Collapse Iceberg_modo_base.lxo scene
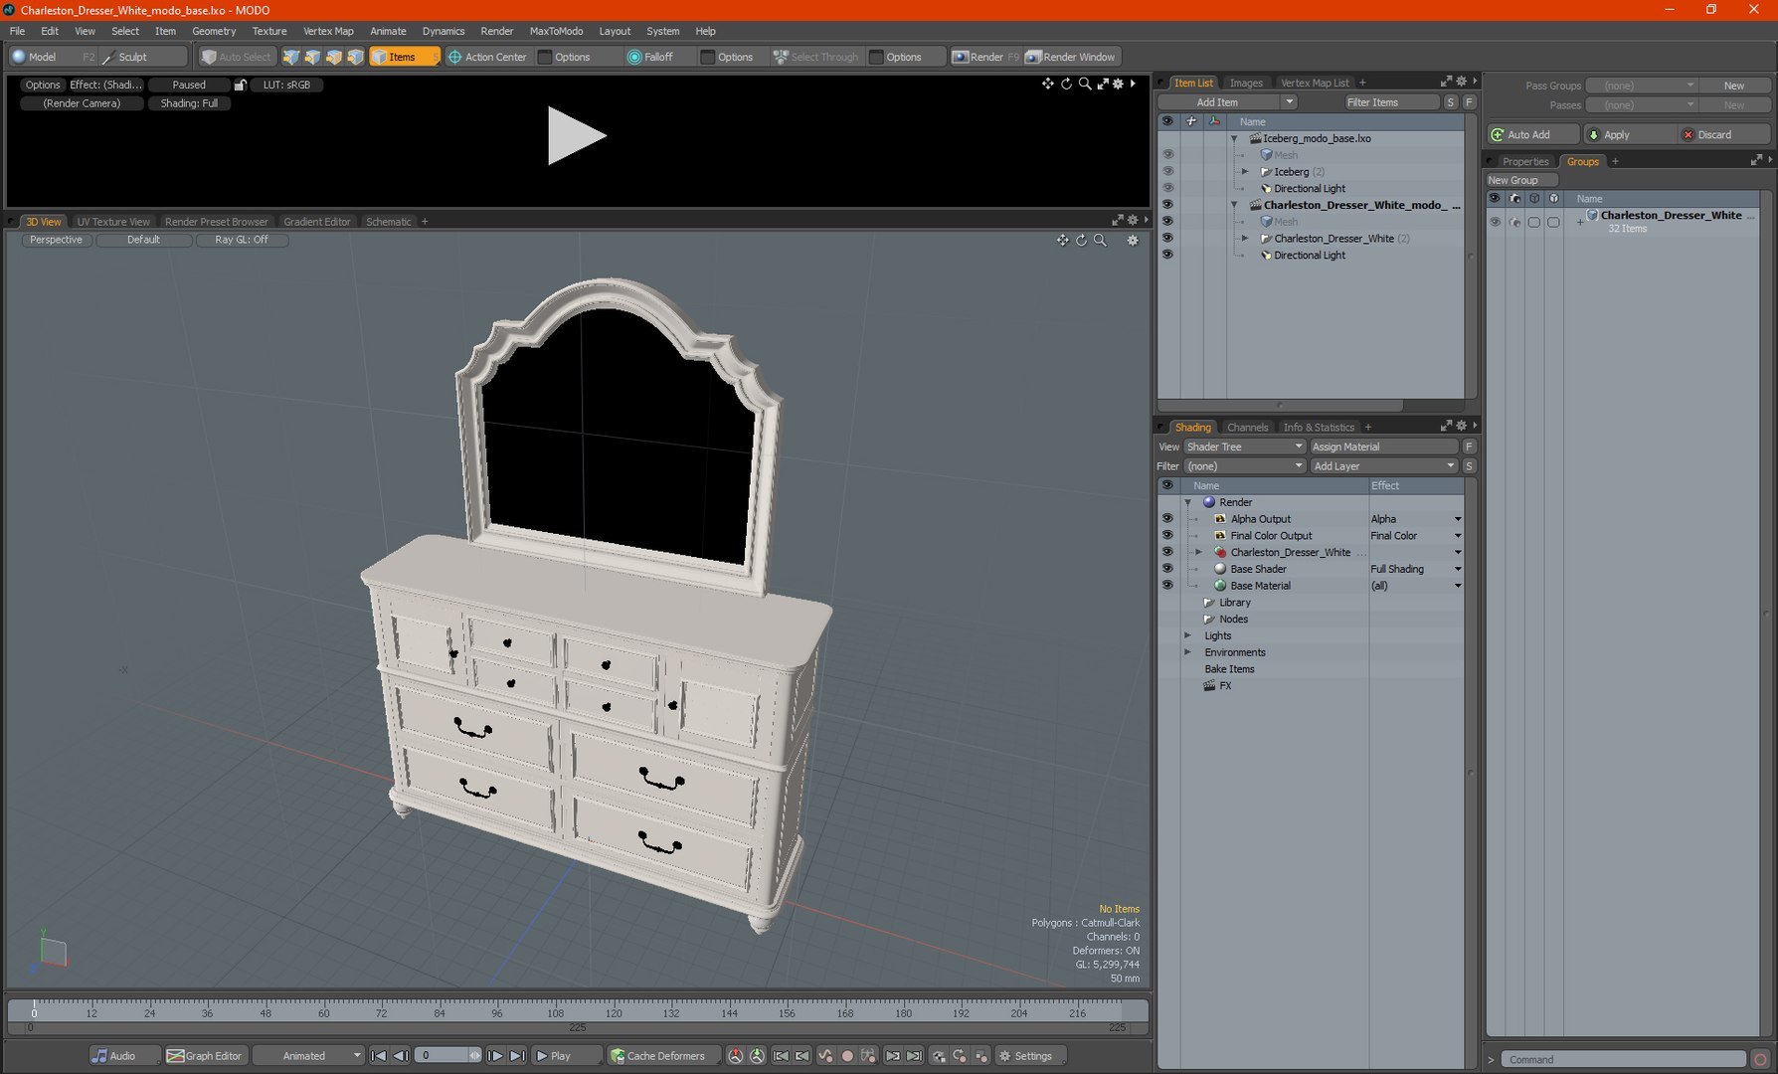 (1235, 138)
